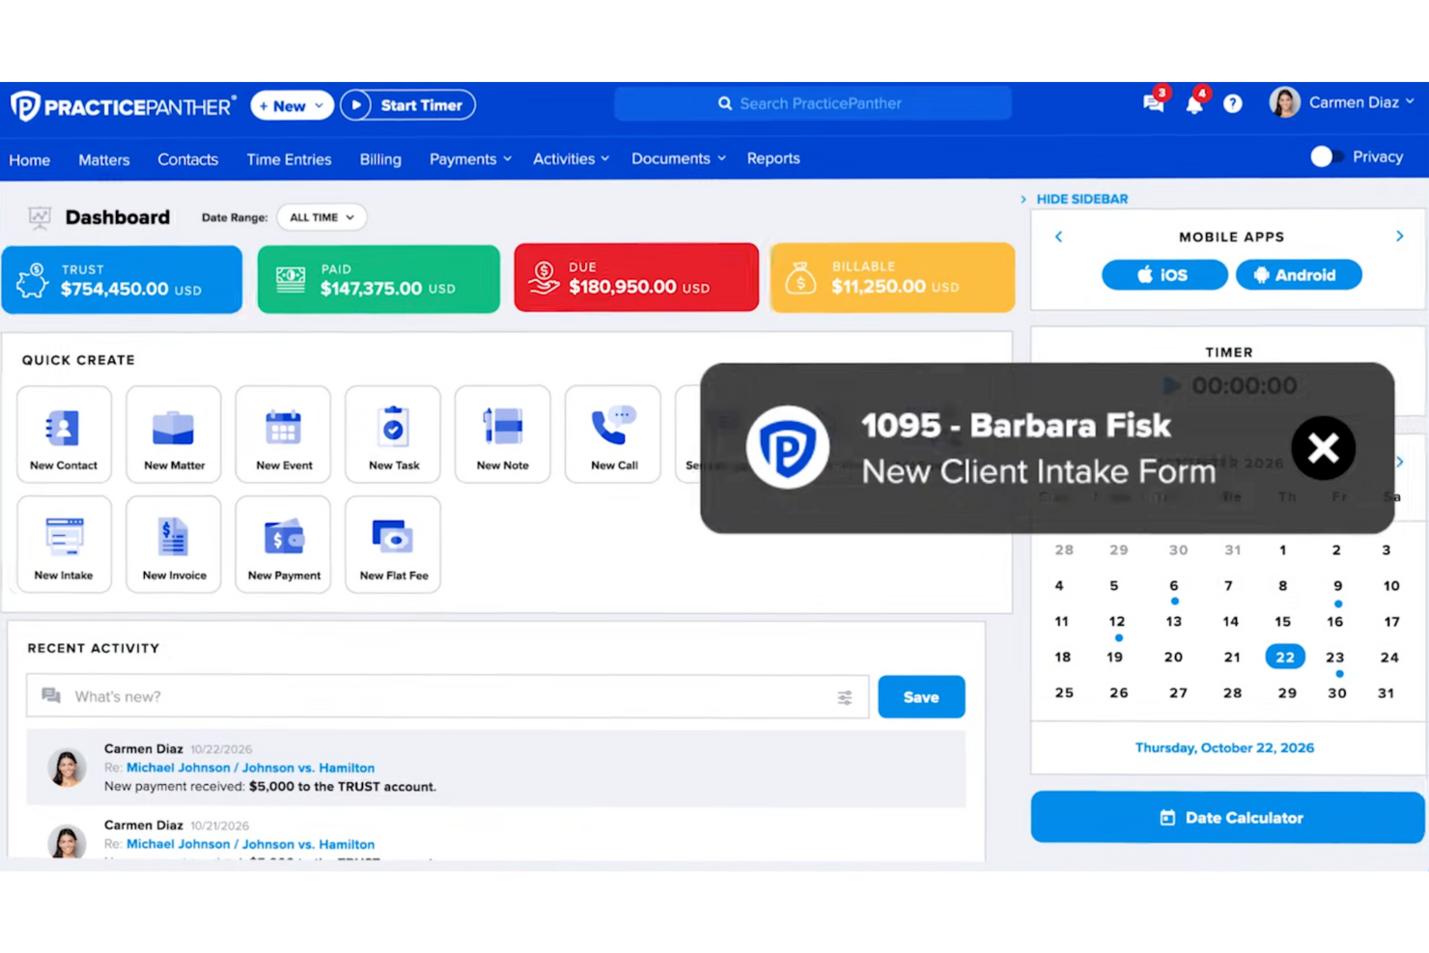Open the notifications bell with 4 alerts

1194,103
